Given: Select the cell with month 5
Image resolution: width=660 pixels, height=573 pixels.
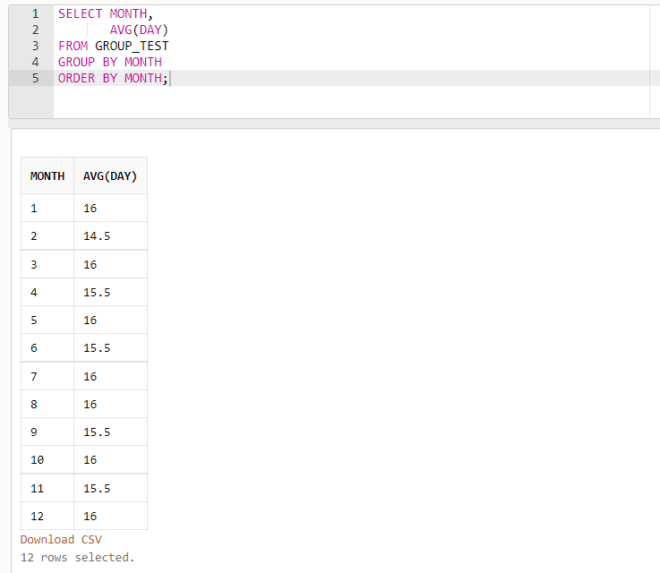Looking at the screenshot, I should tap(47, 321).
